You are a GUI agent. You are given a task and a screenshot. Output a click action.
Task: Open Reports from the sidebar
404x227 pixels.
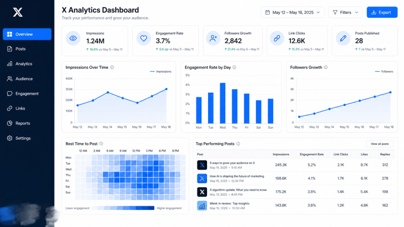pyautogui.click(x=23, y=123)
